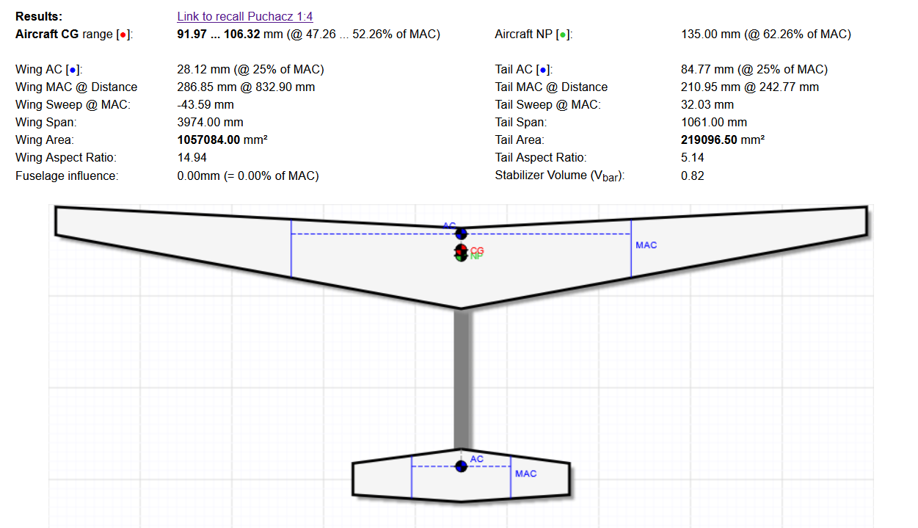Click the red CG marker on wing

coord(460,250)
